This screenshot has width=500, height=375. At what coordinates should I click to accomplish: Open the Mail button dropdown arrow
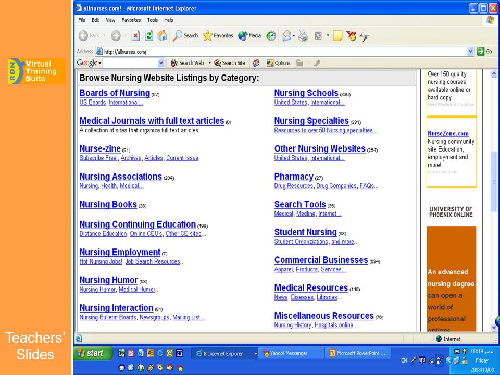pos(294,36)
